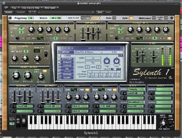
Task: Switch to PART B
Action: point(96,18)
